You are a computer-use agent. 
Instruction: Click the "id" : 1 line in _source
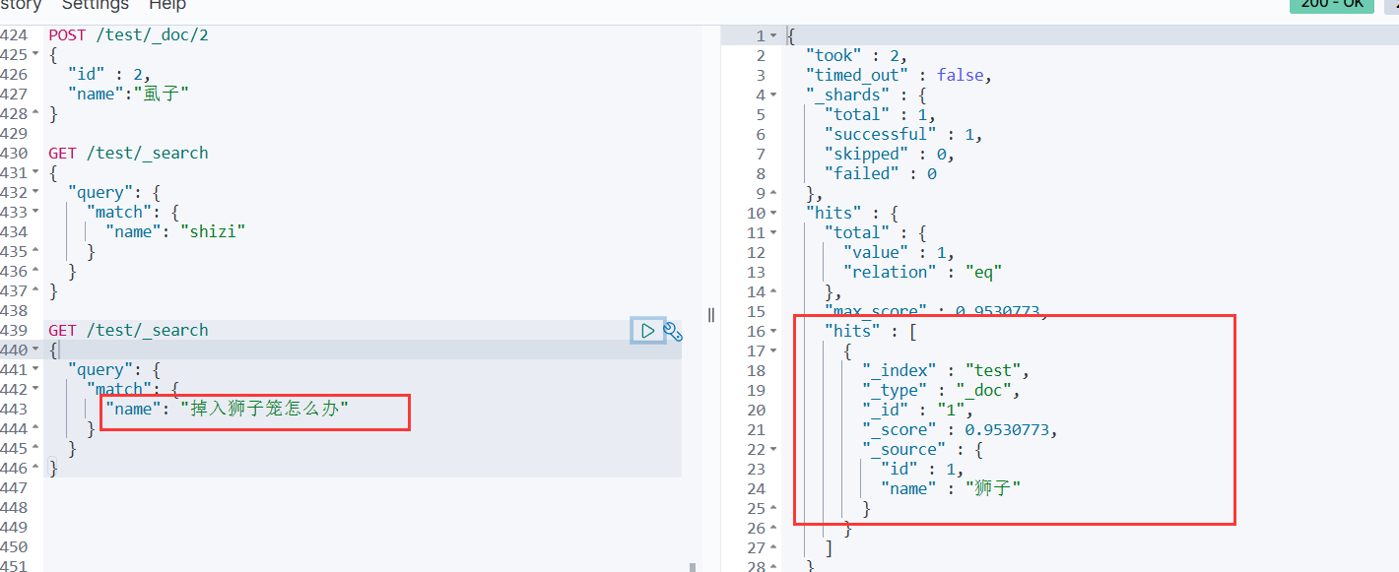pos(922,469)
